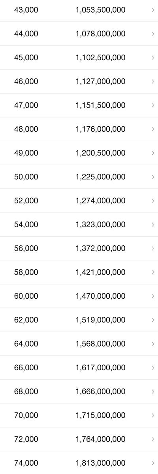Click the arrow on the 49,000 row
The width and height of the screenshot is (158, 474).
coord(153,153)
